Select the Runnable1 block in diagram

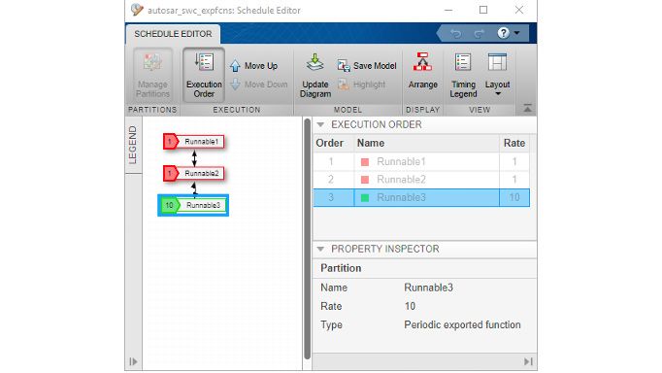pos(194,142)
